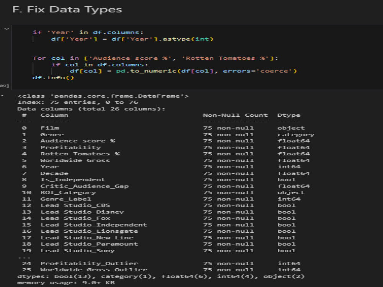Viewport: 383px width, 287px height.
Task: Click 'memory usage: 9.0+ KB' line
Action: pos(66,283)
